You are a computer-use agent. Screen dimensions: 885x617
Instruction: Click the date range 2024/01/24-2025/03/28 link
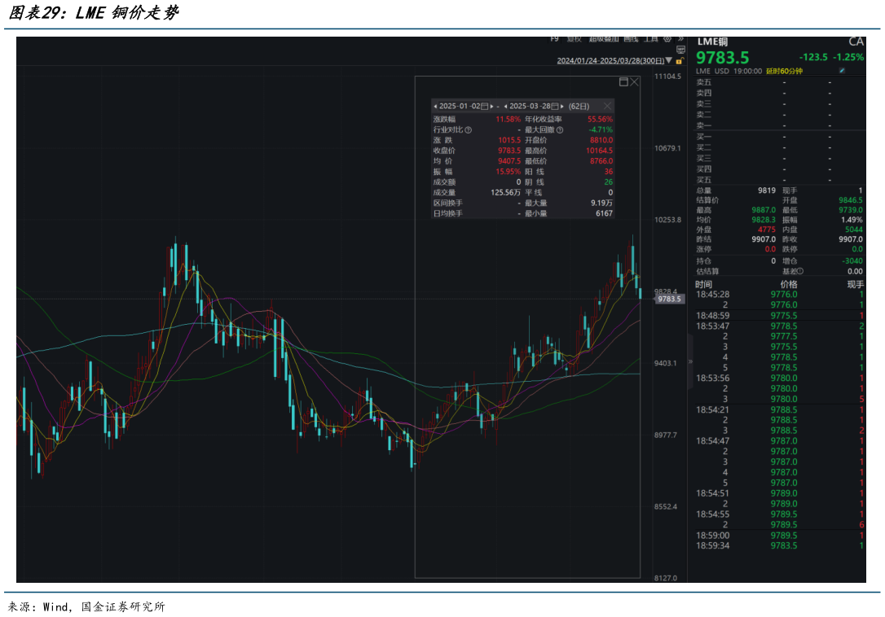(x=610, y=60)
